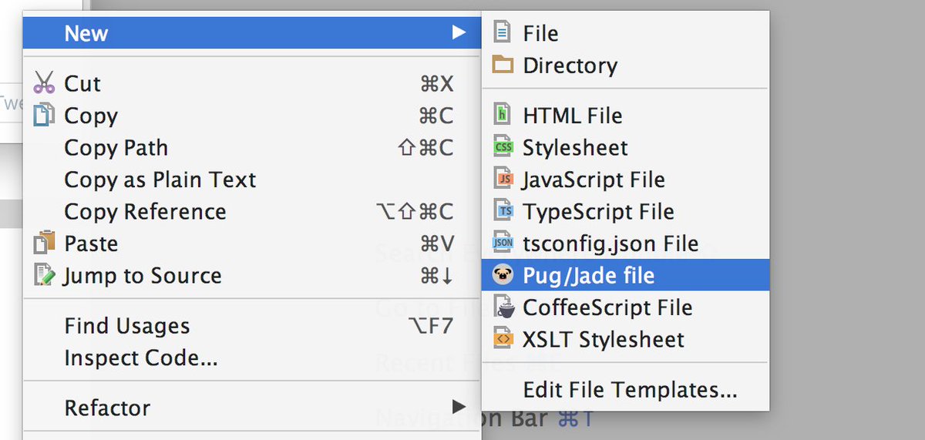Screen dimensions: 925x440
Task: Click the ⌘V shortcut label
Action: [x=436, y=244]
